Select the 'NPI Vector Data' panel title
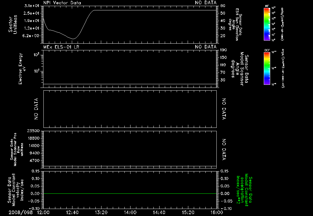Screen dimensions: 313x216 point(62,3)
